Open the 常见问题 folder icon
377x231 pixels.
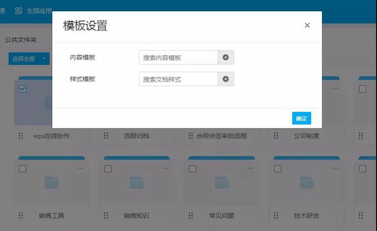tap(221, 182)
